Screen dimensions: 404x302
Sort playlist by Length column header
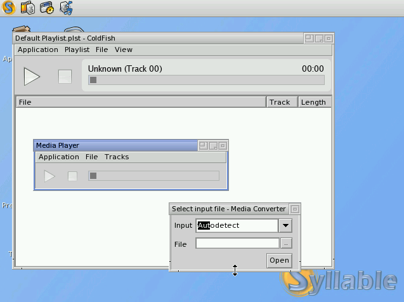coord(315,102)
